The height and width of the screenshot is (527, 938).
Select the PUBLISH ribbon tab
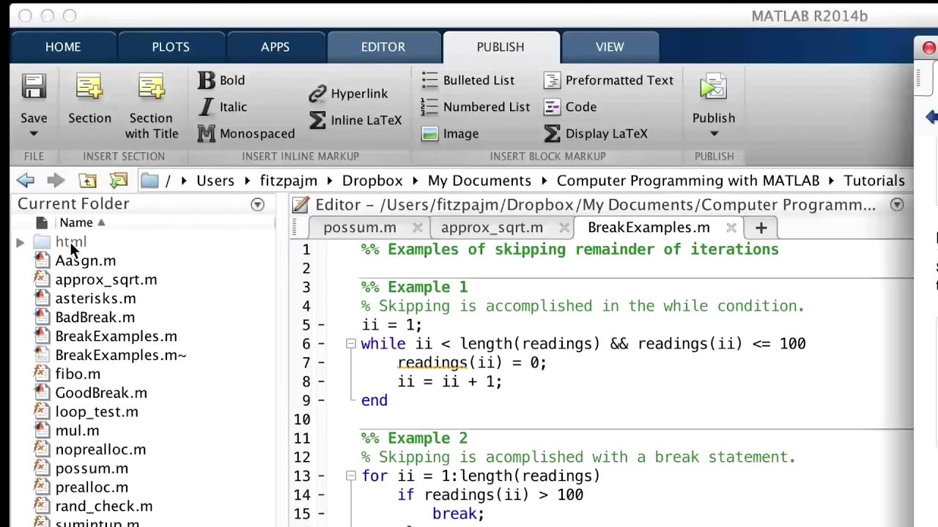click(501, 47)
